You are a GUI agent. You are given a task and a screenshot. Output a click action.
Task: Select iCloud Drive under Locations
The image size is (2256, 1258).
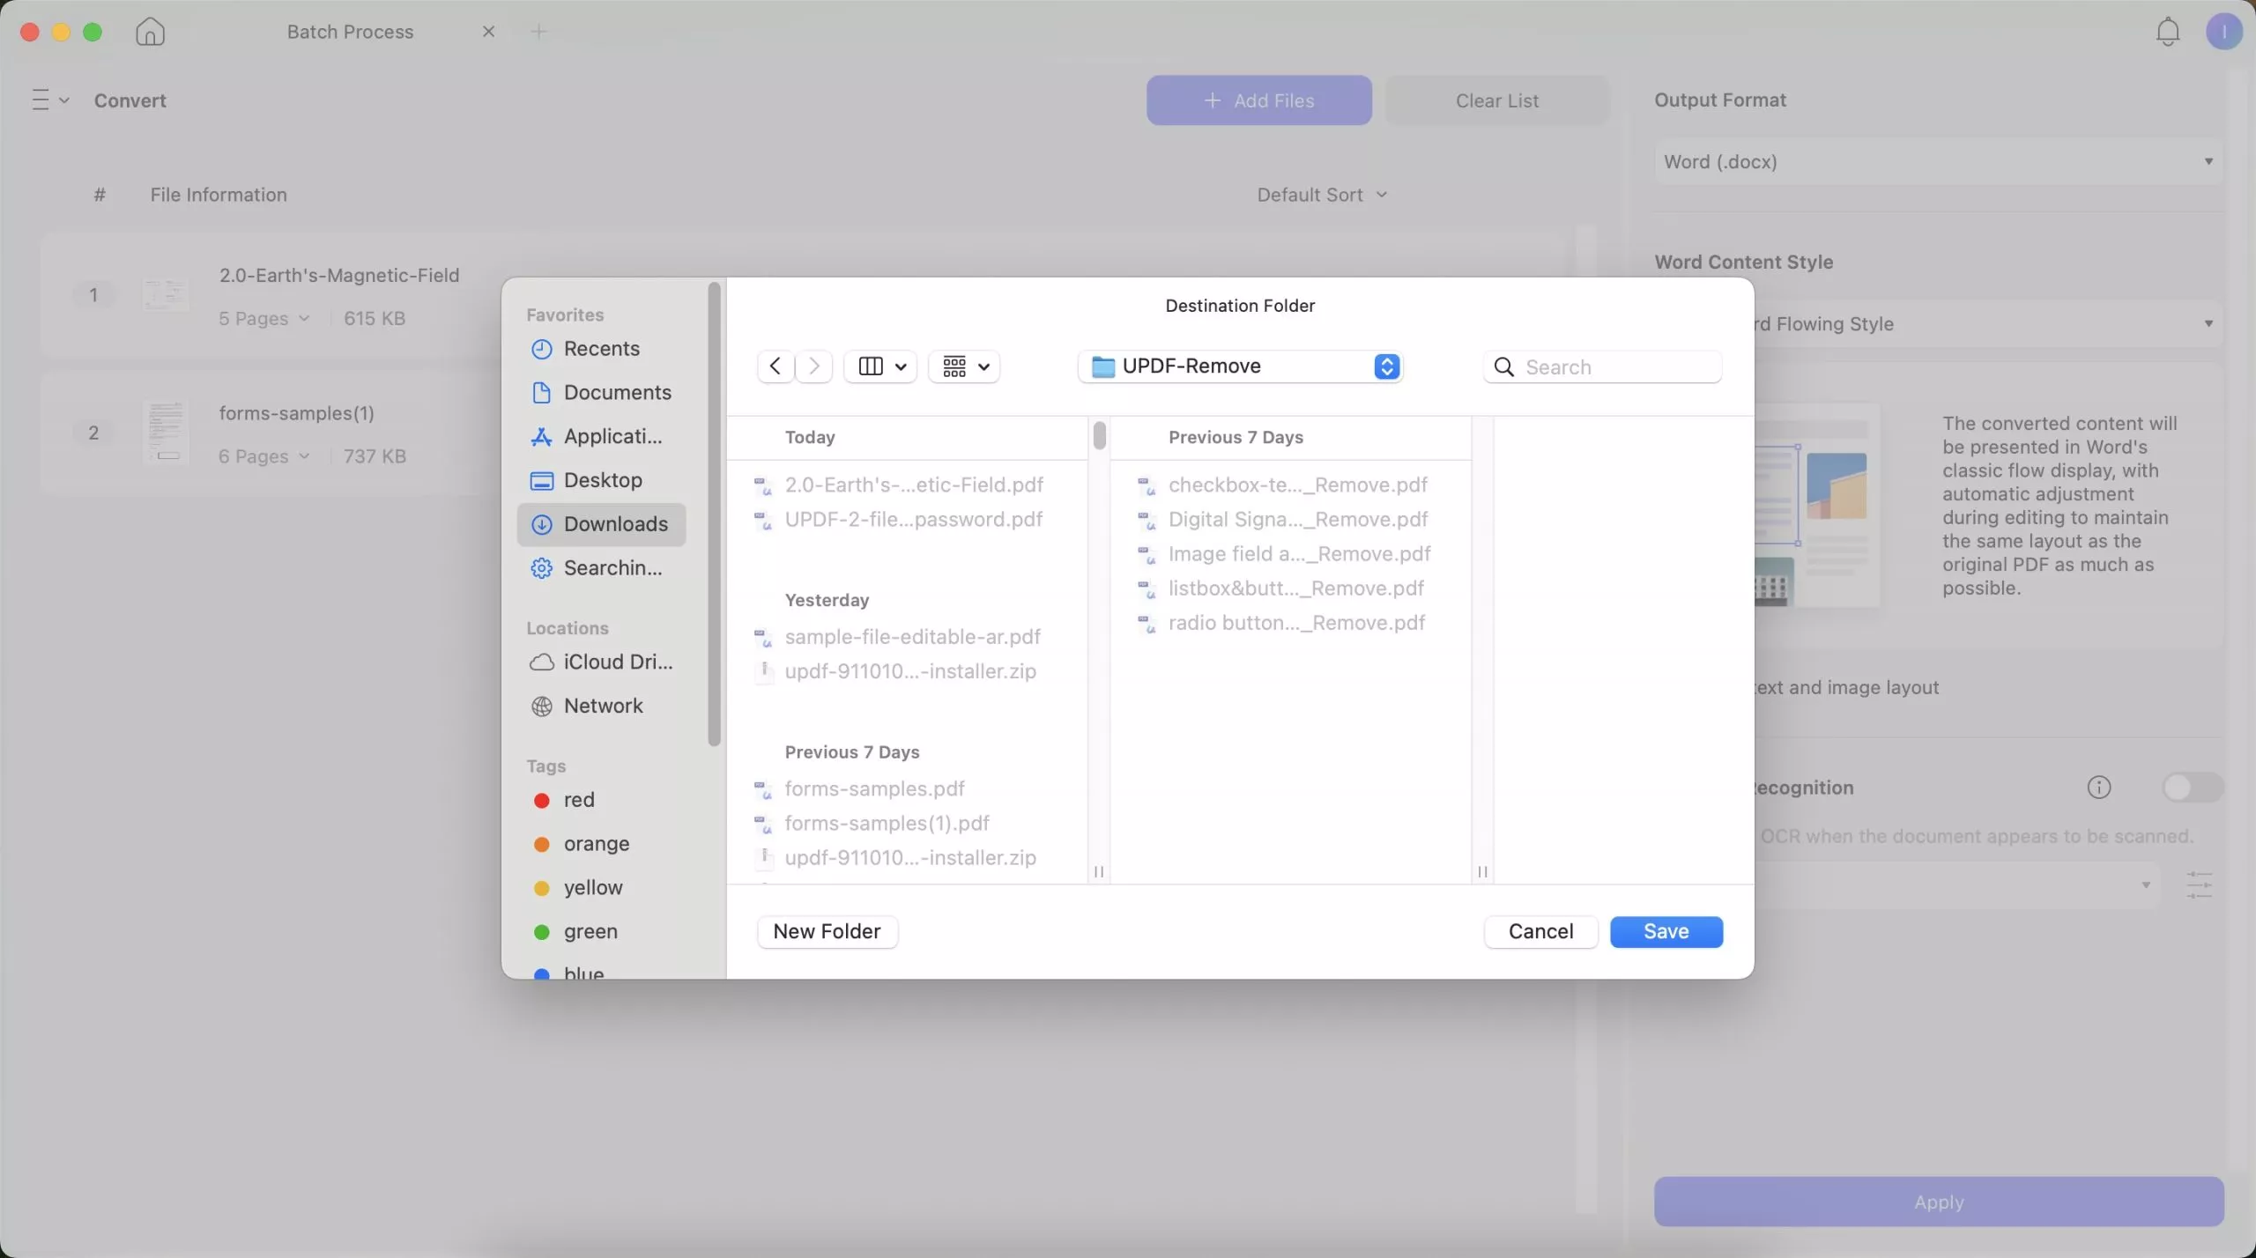click(616, 661)
